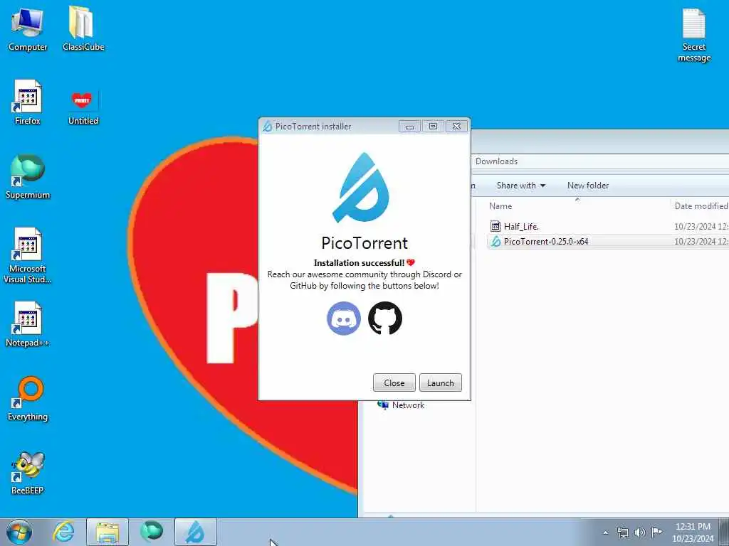Select the PicoTorrent-0.25.0-x64 file row

[608, 242]
